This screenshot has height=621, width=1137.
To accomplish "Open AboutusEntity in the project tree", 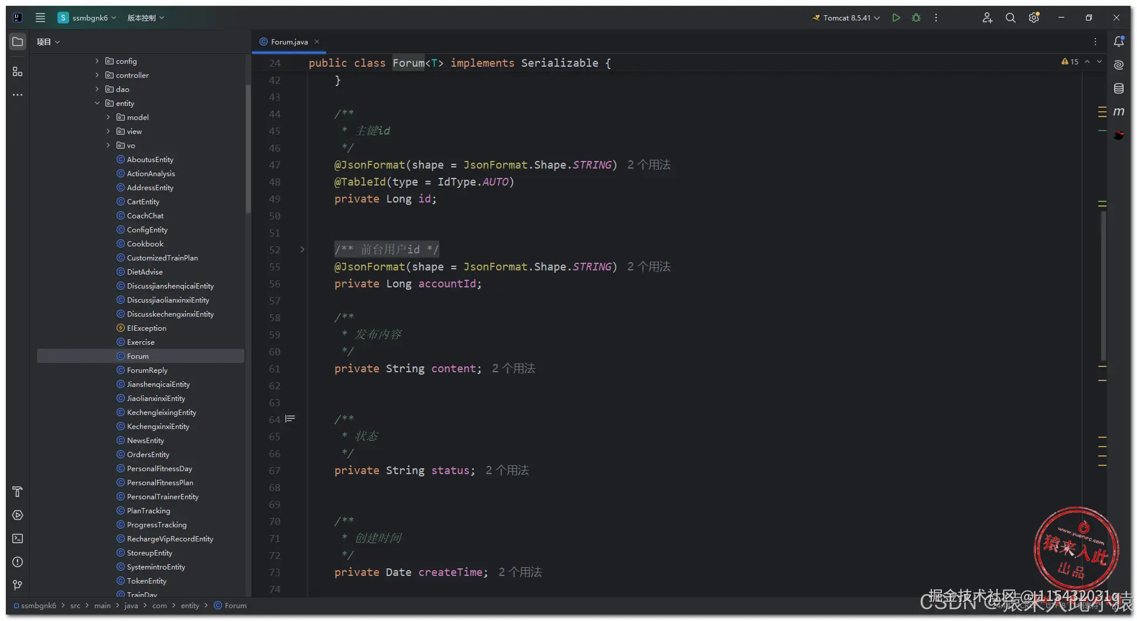I will click(x=150, y=159).
